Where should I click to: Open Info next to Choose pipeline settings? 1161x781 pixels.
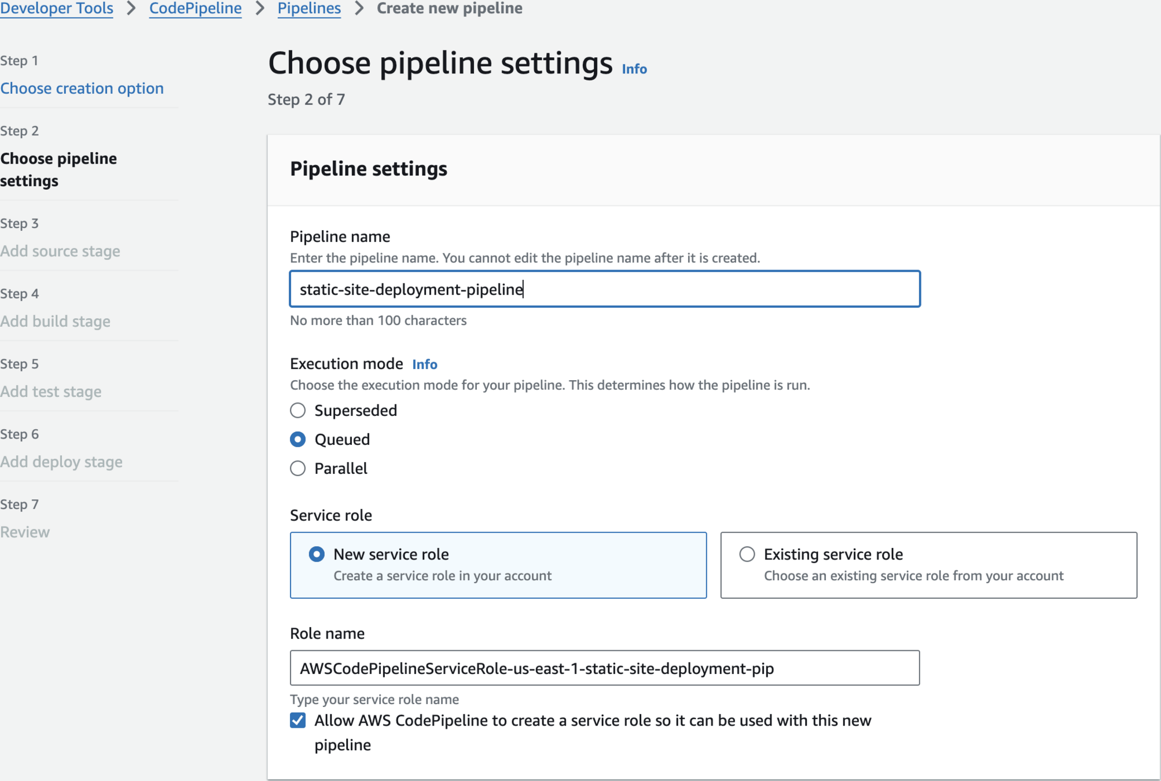[634, 69]
